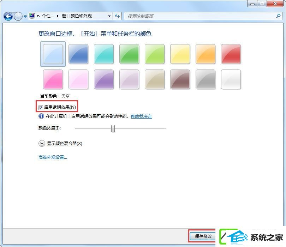
Task: Select the red Ruby color swatch
Action: coord(231,54)
